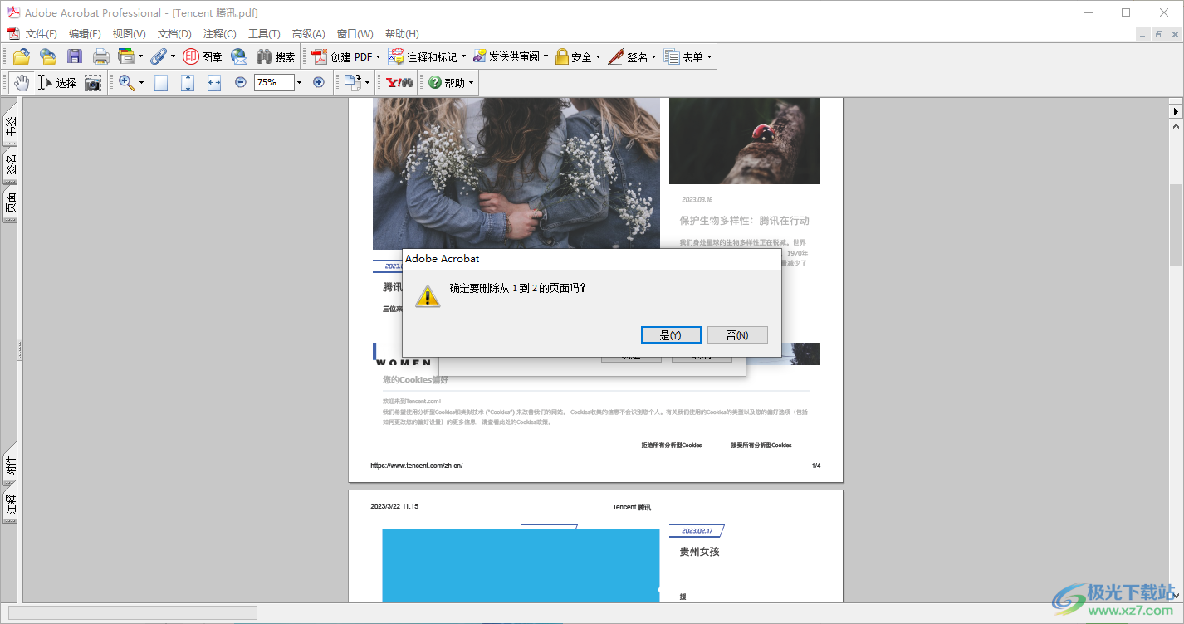Image resolution: width=1184 pixels, height=624 pixels.
Task: Set Fit Page vertical arrows view
Action: pos(188,82)
